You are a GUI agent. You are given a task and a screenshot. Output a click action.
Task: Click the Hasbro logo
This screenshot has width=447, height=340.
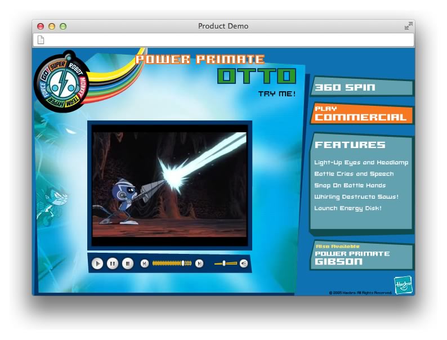(x=403, y=285)
